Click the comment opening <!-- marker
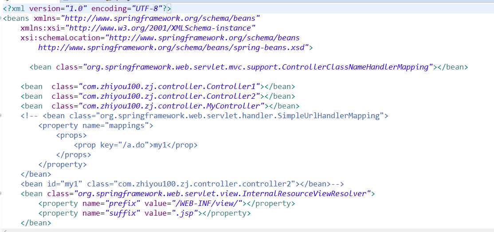The height and width of the screenshot is (232, 494). (x=29, y=116)
